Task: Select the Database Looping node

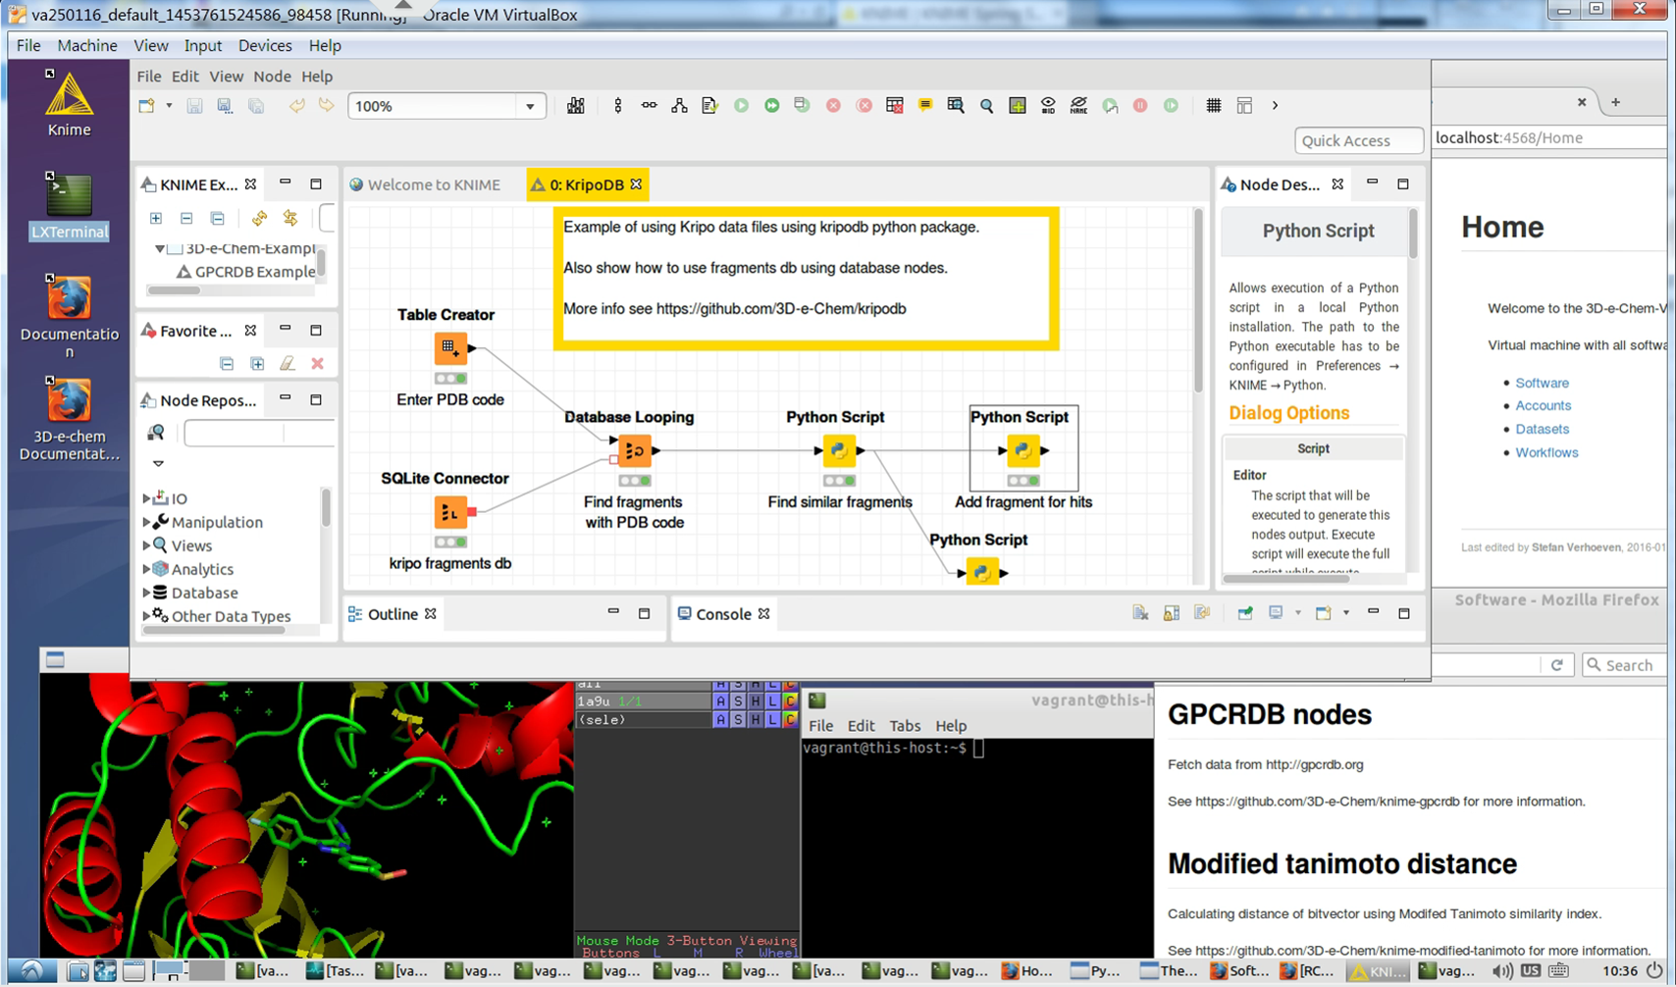Action: pyautogui.click(x=634, y=450)
